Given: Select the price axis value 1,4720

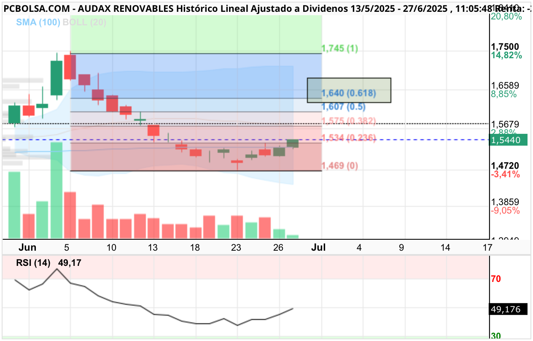Looking at the screenshot, I should (506, 165).
